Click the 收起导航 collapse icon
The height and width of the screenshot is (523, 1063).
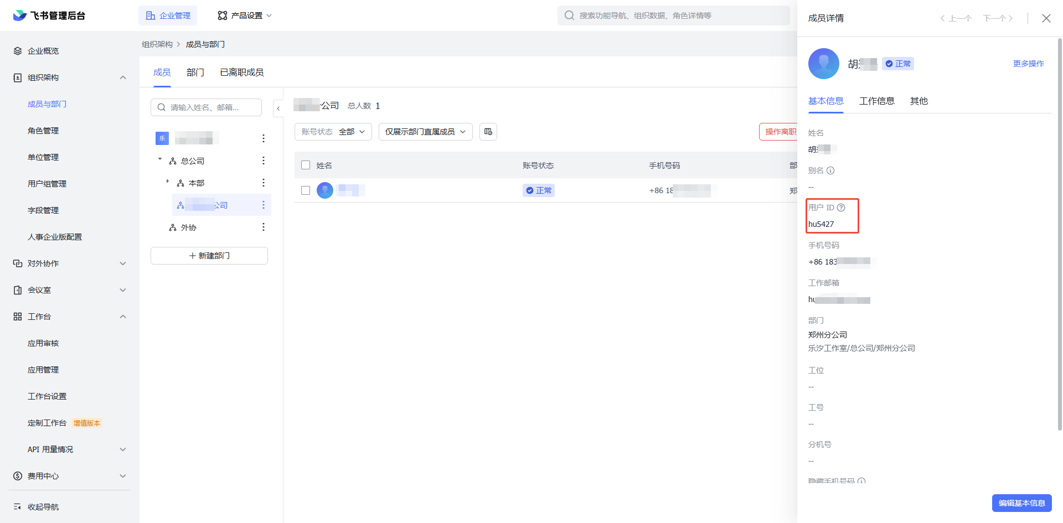pos(17,507)
